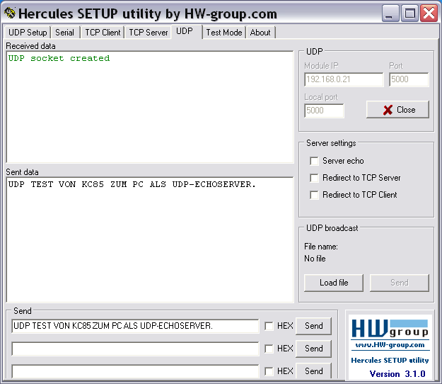Image resolution: width=442 pixels, height=384 pixels.
Task: Click Send for the third send line
Action: tap(313, 371)
